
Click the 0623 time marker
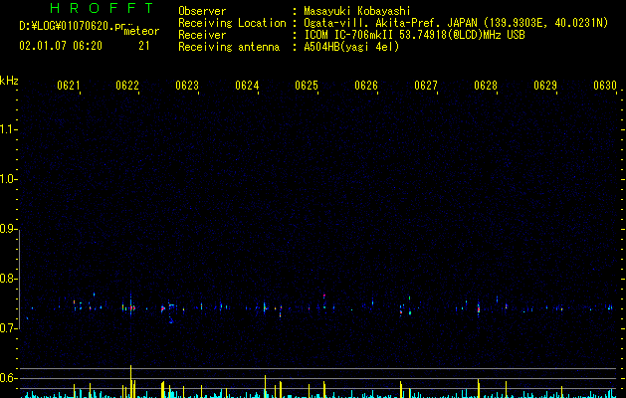[x=187, y=85]
